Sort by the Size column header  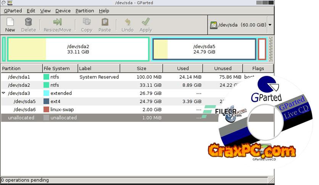click(x=142, y=68)
